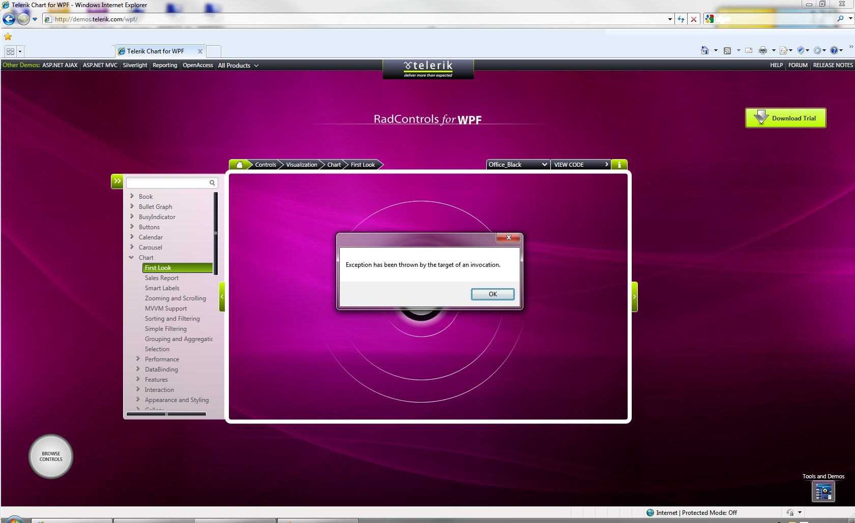Stop loading with the red X icon

[x=694, y=19]
